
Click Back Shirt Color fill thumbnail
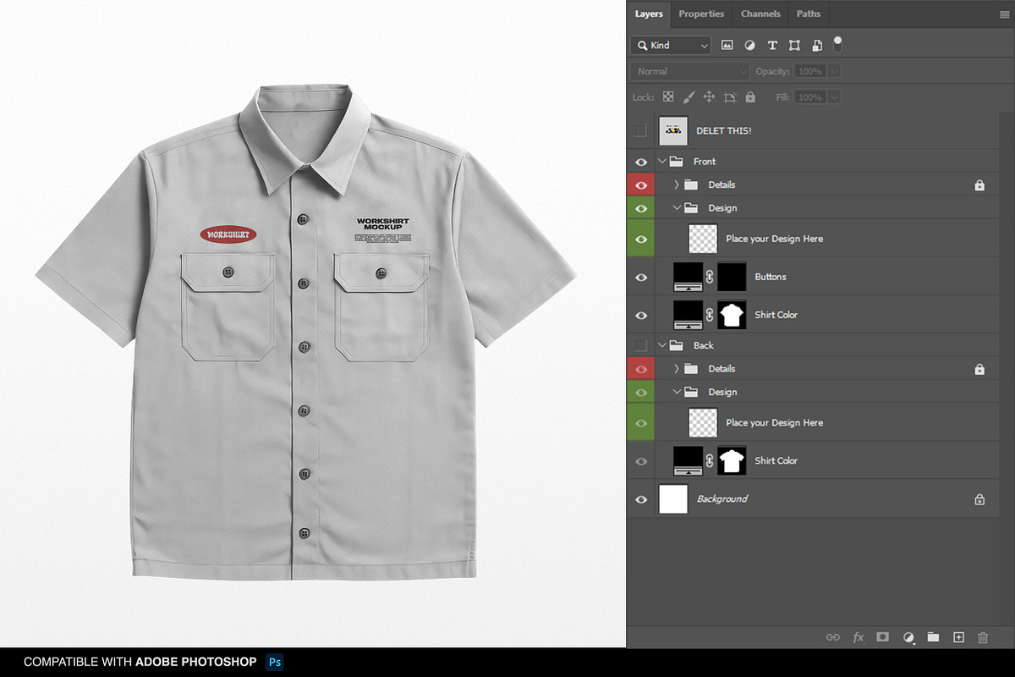pyautogui.click(x=688, y=461)
